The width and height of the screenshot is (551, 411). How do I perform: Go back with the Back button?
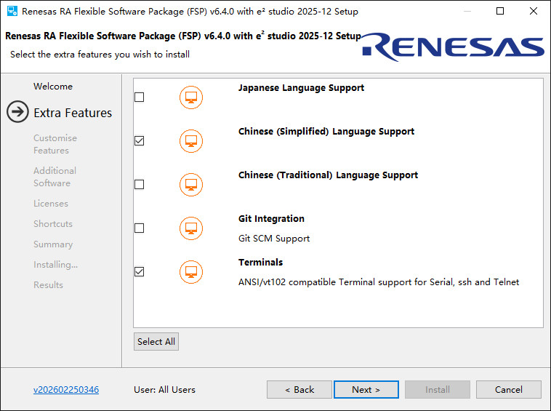(299, 390)
